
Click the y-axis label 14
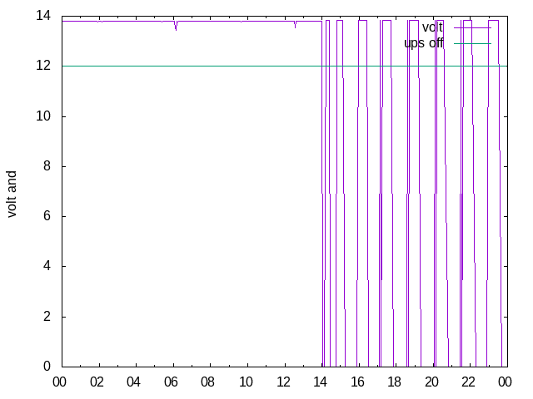(x=43, y=16)
